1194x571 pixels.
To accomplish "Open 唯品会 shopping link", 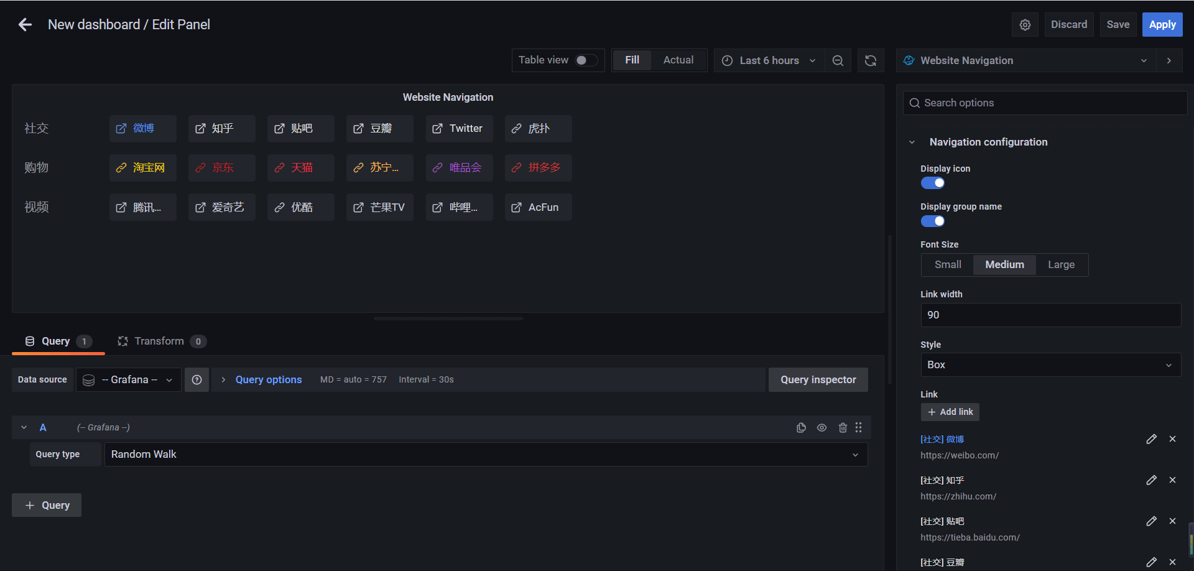I will pyautogui.click(x=459, y=168).
